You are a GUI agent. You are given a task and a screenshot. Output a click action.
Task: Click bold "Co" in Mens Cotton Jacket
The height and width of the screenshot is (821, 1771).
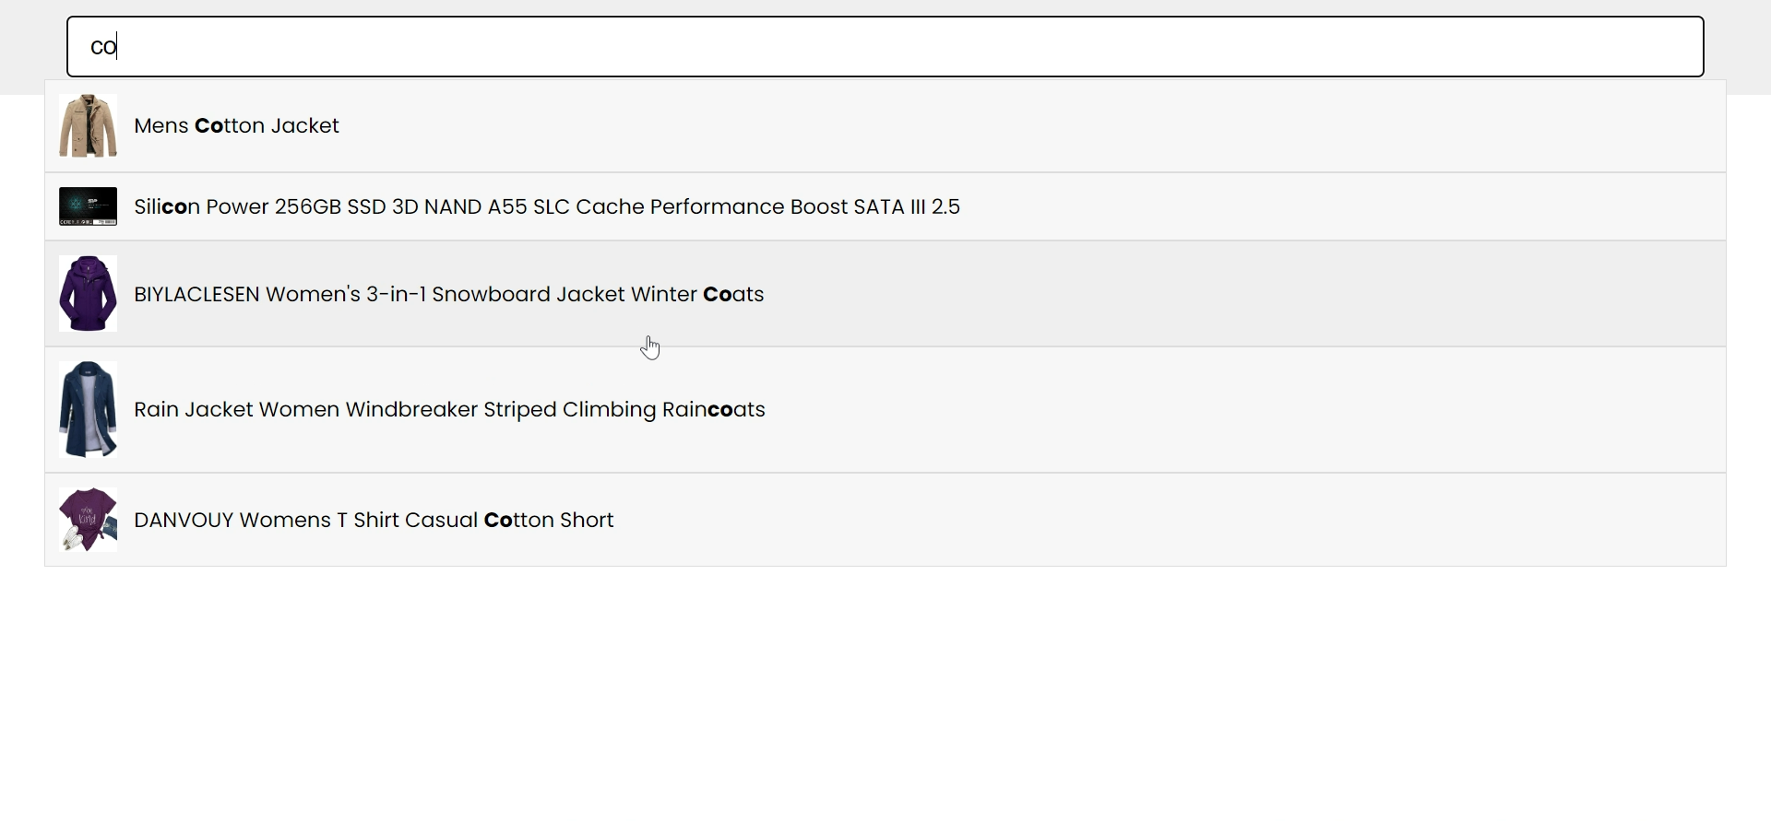pyautogui.click(x=209, y=125)
